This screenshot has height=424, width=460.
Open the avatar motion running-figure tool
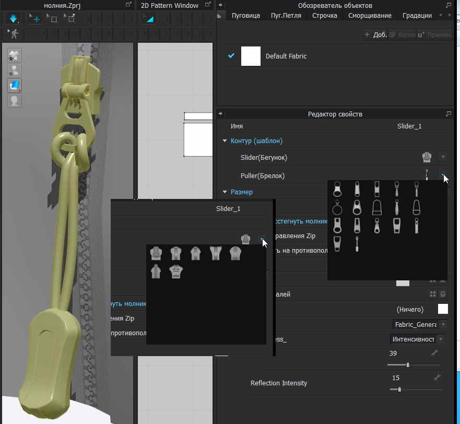click(x=14, y=34)
